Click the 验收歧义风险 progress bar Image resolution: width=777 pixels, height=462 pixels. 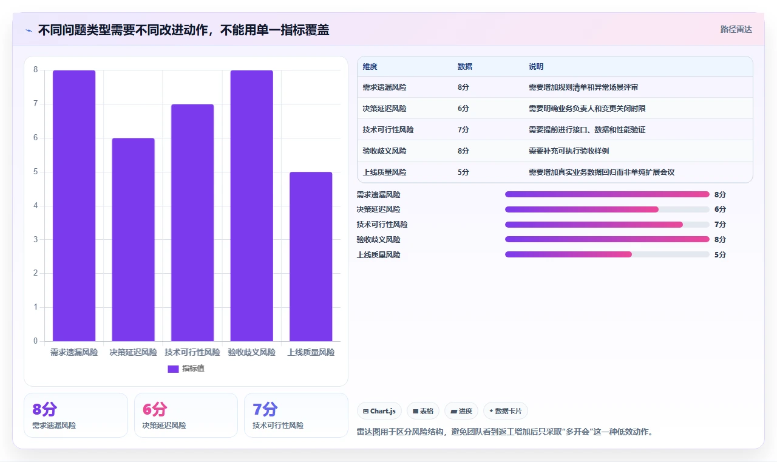[607, 240]
